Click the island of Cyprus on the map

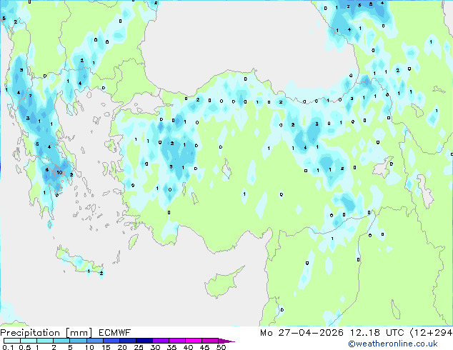[222, 283]
